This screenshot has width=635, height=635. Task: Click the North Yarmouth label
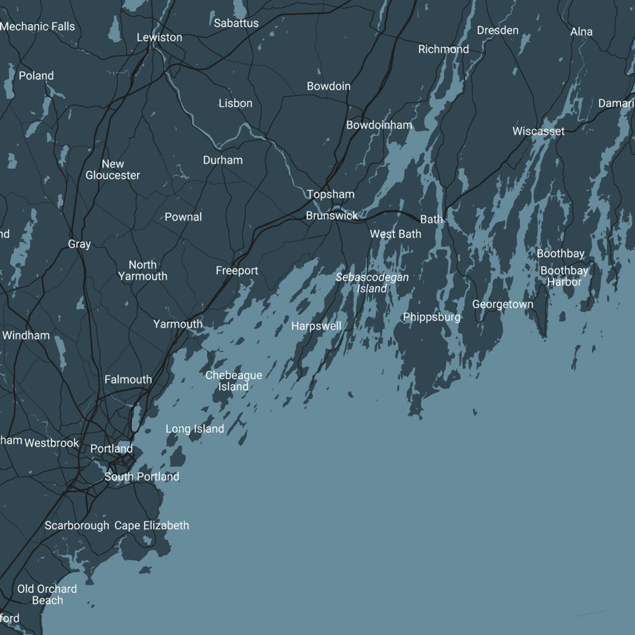143,271
